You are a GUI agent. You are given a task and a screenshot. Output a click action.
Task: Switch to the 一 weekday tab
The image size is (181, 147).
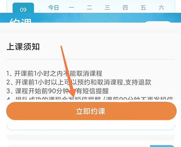click(x=72, y=8)
